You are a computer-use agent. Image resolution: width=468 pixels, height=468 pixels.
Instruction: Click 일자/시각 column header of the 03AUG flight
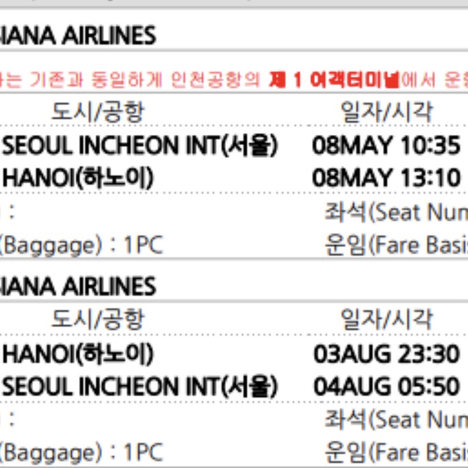coord(387,319)
